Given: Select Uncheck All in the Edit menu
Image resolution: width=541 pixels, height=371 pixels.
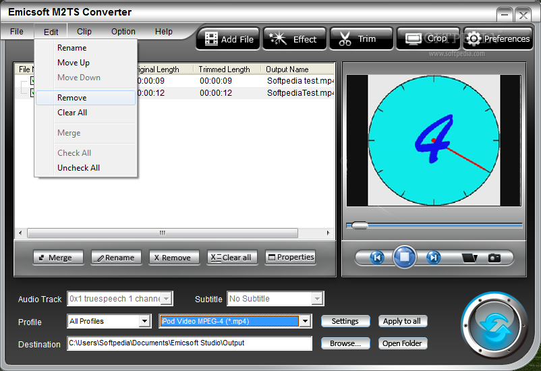Looking at the screenshot, I should click(x=85, y=168).
